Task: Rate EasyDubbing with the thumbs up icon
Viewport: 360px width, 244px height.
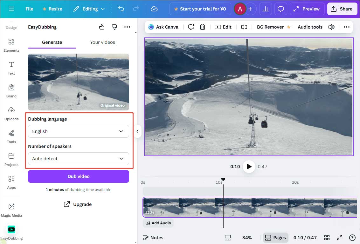Action: pyautogui.click(x=101, y=27)
